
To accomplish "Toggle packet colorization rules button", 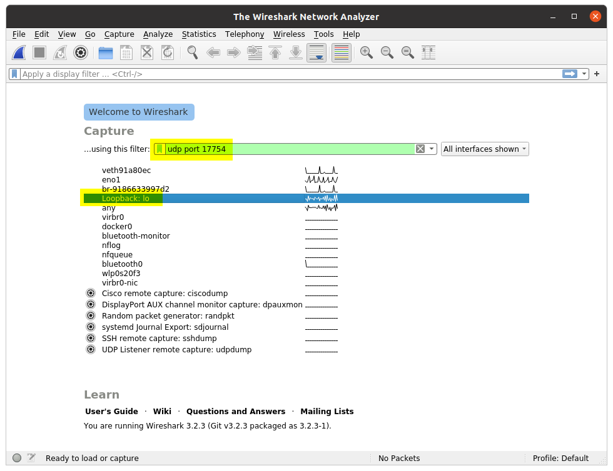I will coord(342,52).
